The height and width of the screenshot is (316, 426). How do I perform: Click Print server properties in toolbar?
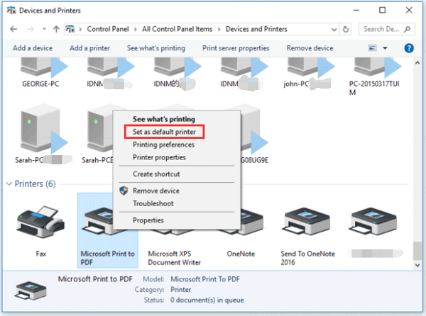click(236, 48)
